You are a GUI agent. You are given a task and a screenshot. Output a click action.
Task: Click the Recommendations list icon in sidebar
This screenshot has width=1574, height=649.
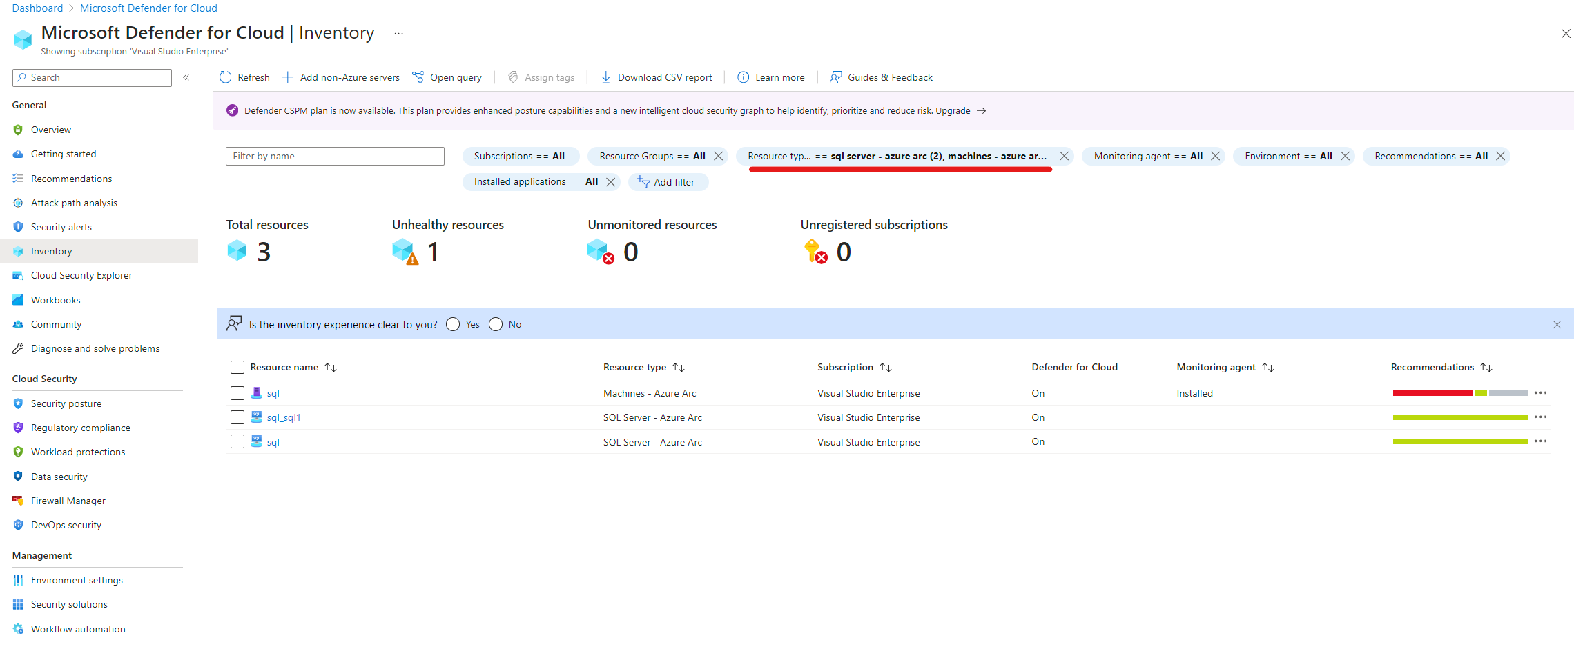pyautogui.click(x=19, y=179)
